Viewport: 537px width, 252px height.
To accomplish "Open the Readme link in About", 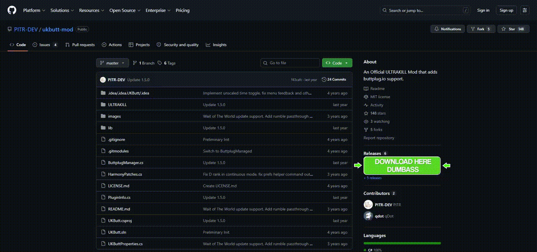I will [374, 89].
